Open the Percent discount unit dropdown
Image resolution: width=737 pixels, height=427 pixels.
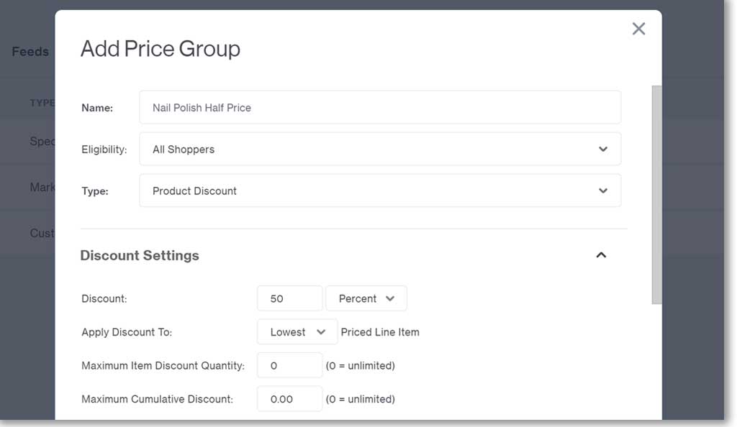point(366,298)
